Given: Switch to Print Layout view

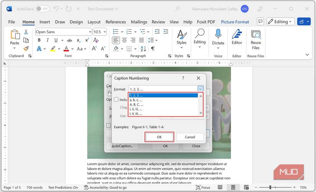Looking at the screenshot, I should (233, 187).
